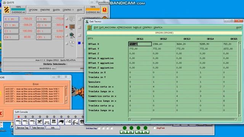Click the gear mechanism icon in QUOTE panel
The height and width of the screenshot is (137, 244).
click(72, 19)
